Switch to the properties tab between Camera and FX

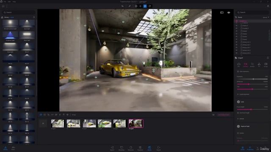coord(252,65)
